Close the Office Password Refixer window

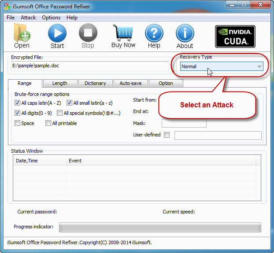(260, 5)
